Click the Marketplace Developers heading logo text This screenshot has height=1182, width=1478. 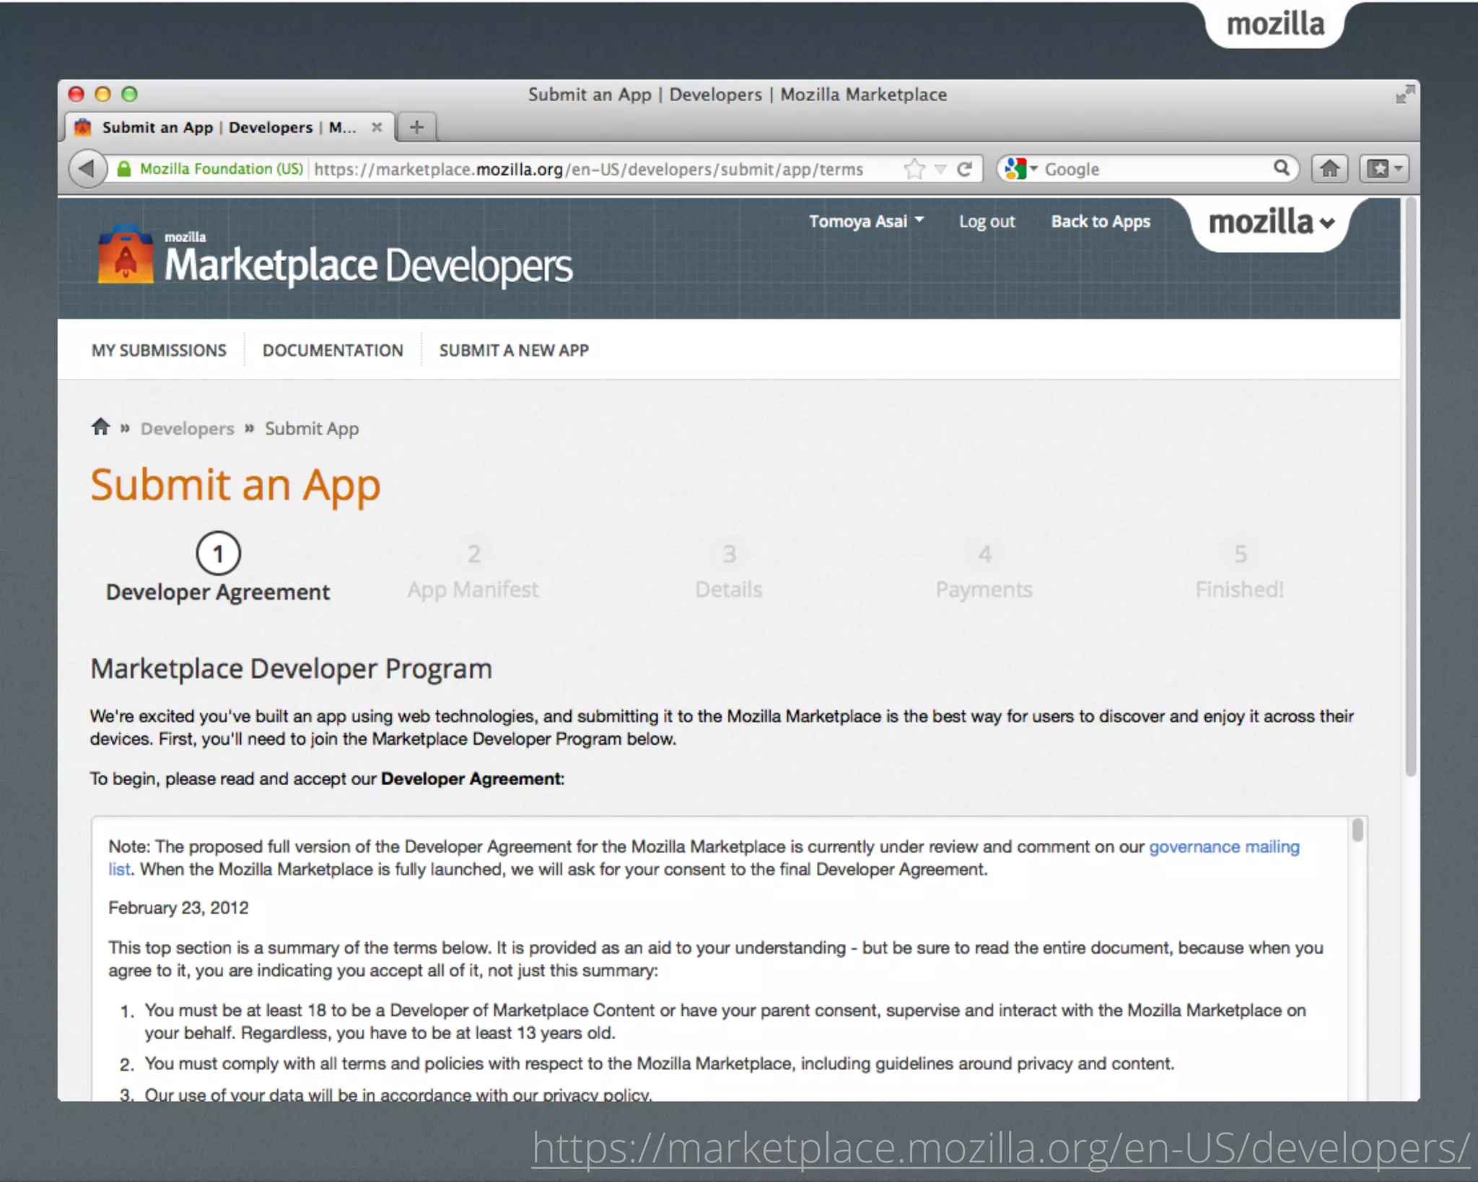368,265
